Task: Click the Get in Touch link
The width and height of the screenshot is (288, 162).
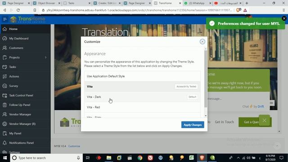Action: click(224, 122)
